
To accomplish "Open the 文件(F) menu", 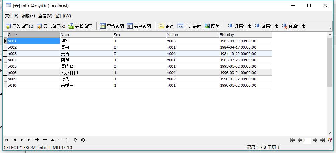I will pos(11,16).
